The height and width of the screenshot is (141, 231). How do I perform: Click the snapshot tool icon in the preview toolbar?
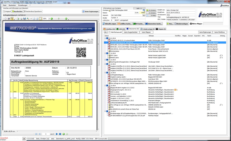point(9,19)
